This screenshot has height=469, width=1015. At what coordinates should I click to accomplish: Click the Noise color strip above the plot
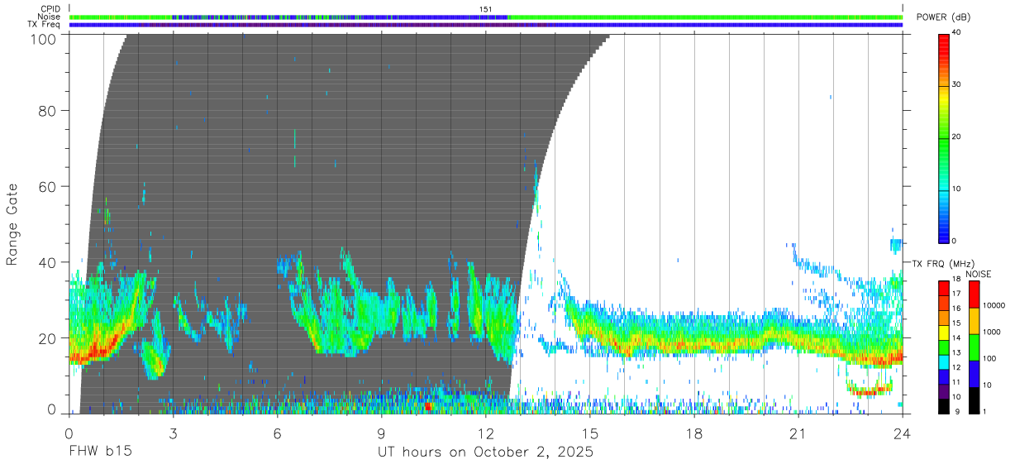(x=485, y=17)
